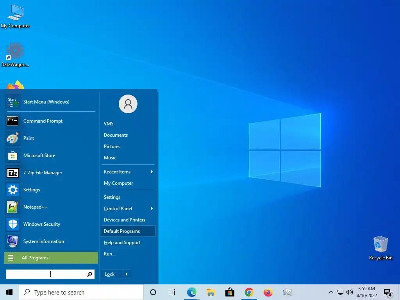Image resolution: width=400 pixels, height=300 pixels.
Task: Open Settings gear icon in program list
Action: pyautogui.click(x=12, y=190)
